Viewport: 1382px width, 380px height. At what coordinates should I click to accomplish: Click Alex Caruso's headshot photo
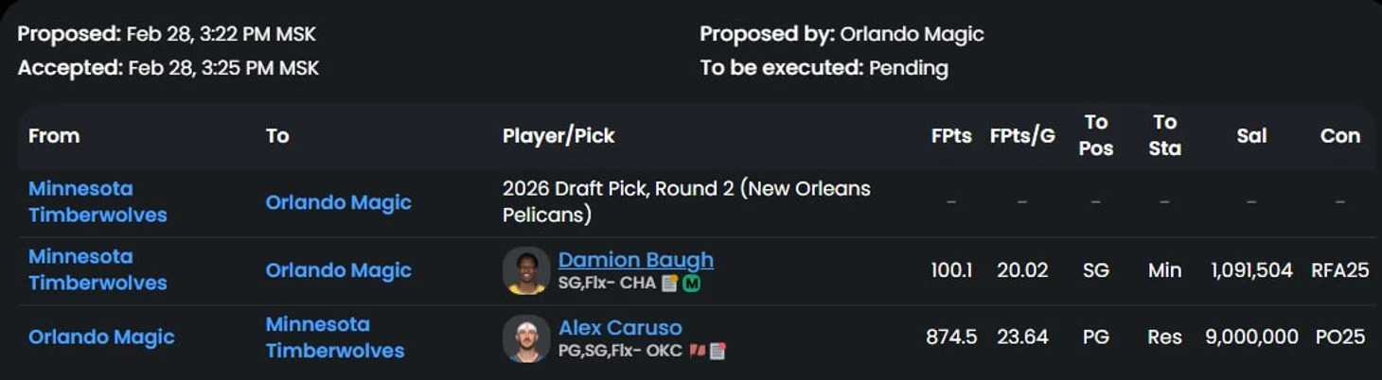click(x=526, y=338)
